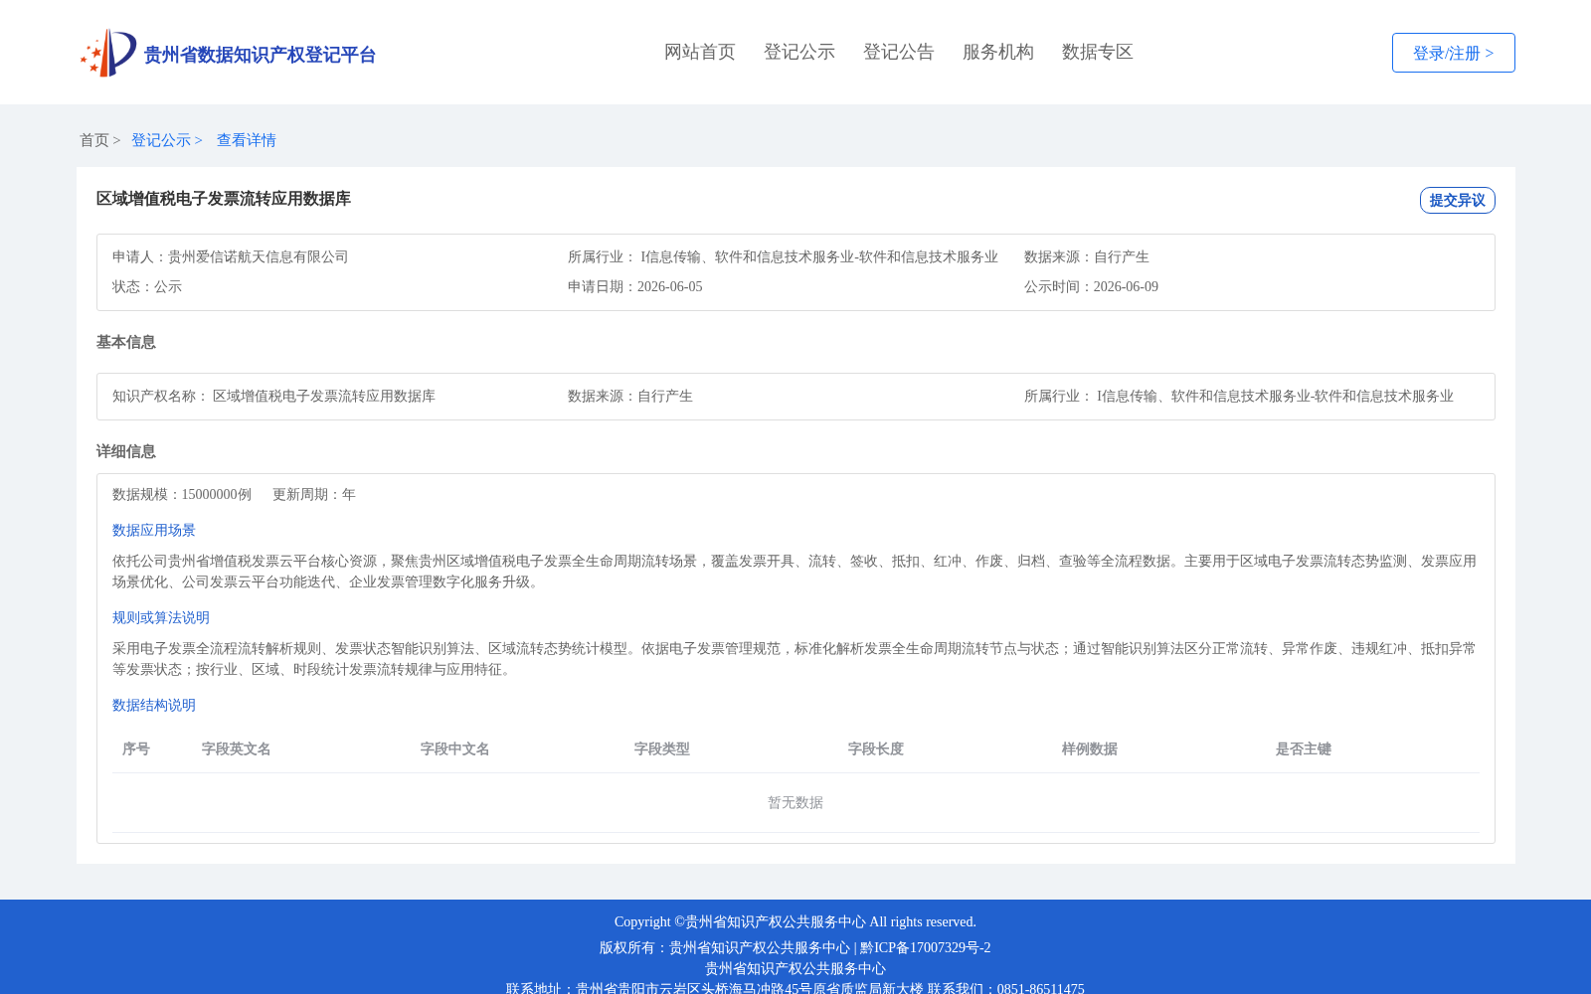This screenshot has width=1591, height=994.
Task: Click the 基本信息 section heading
Action: click(x=126, y=342)
